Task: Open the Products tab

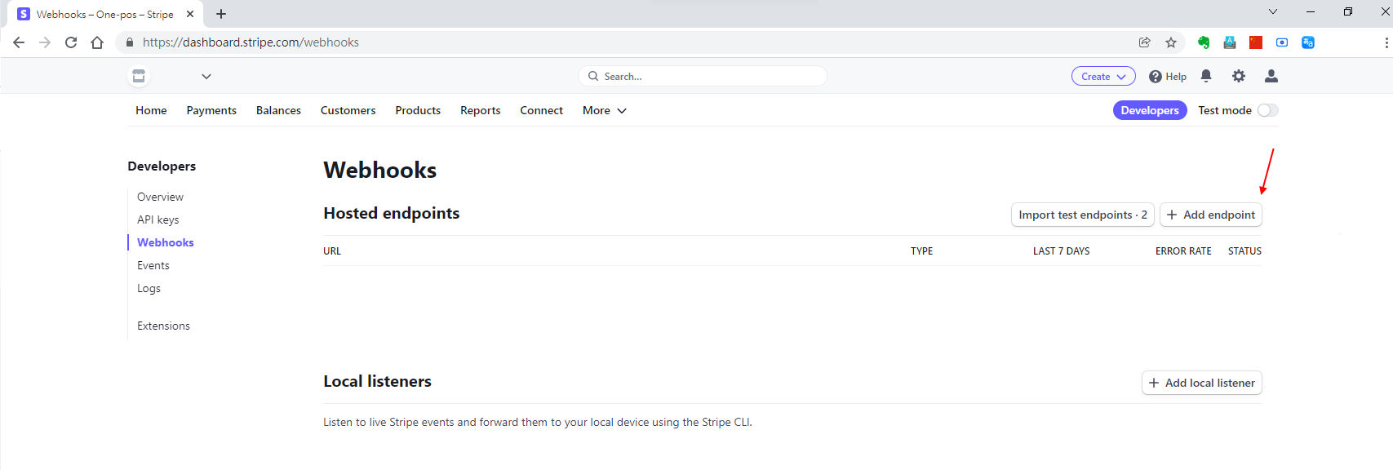Action: (x=418, y=110)
